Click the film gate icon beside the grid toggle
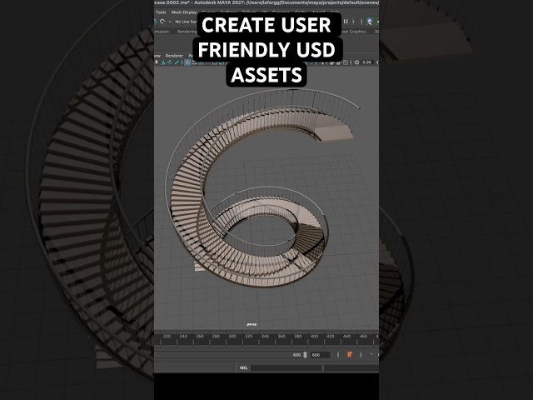 (194, 62)
